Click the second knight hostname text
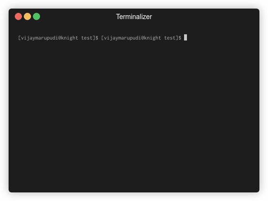 153,38
